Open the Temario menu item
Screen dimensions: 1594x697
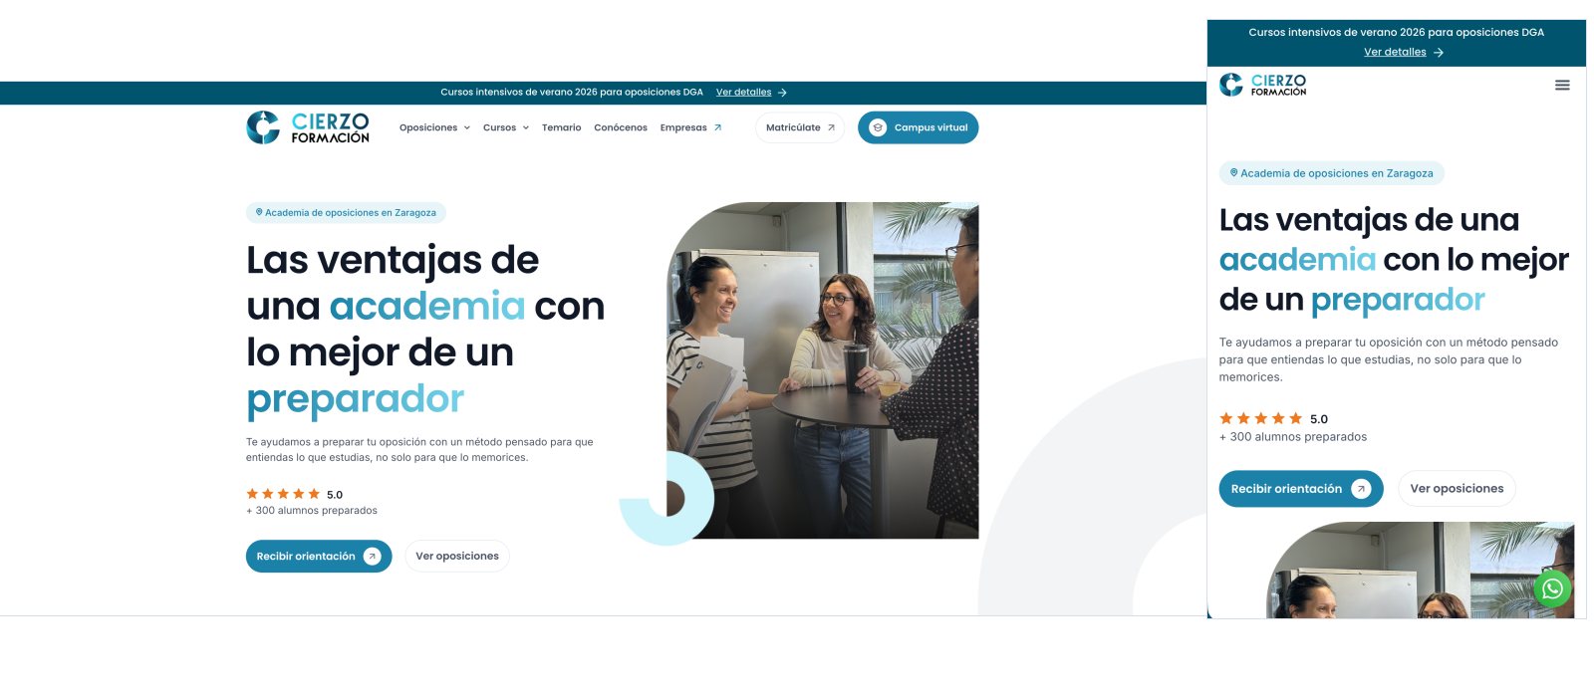tap(561, 127)
